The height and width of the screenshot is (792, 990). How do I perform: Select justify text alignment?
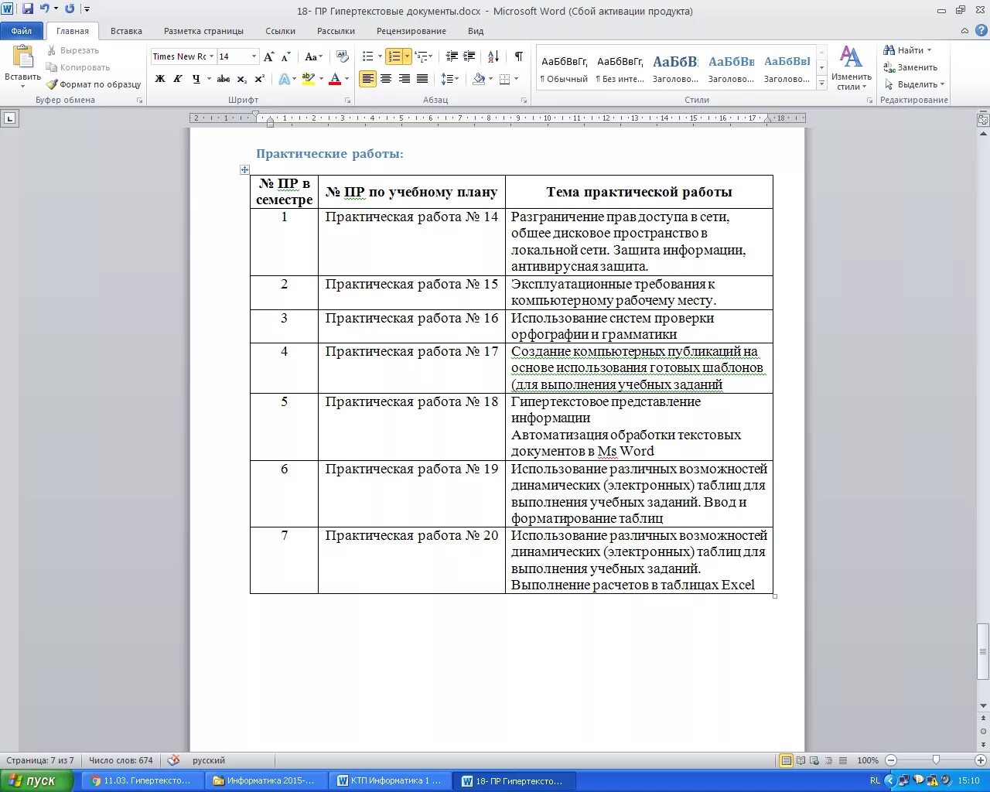[422, 79]
